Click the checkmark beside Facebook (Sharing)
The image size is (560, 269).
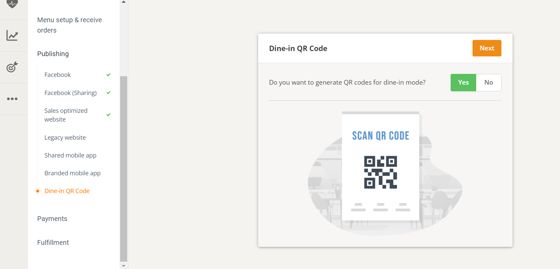(x=108, y=93)
